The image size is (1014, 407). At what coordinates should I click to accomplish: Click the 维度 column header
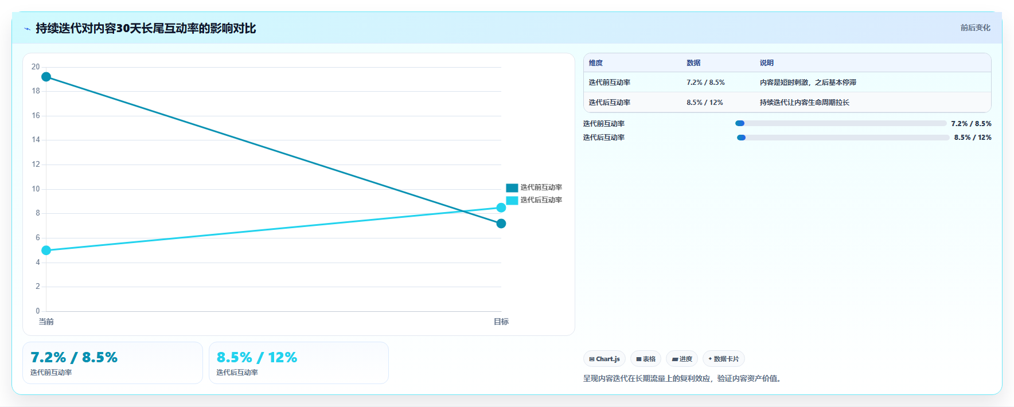click(x=596, y=63)
